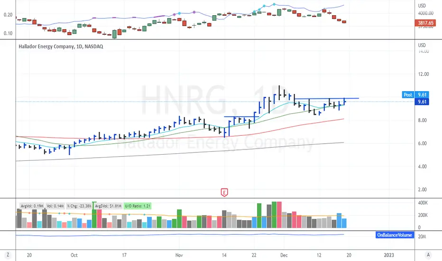Click the 20M On Balance Volume axis label

click(422, 236)
